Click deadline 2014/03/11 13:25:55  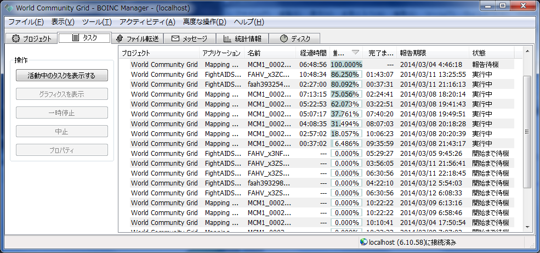[433, 75]
